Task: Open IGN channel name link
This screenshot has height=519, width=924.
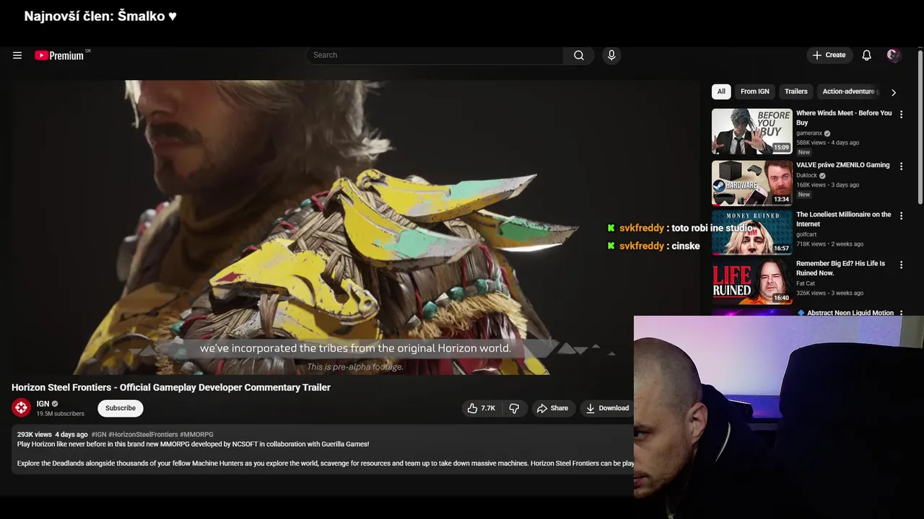Action: tap(43, 404)
